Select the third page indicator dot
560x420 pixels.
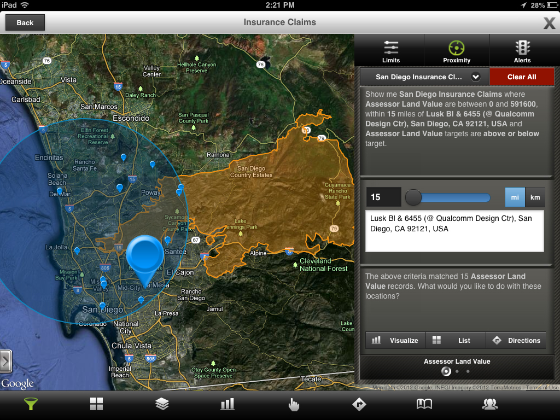pos(468,371)
